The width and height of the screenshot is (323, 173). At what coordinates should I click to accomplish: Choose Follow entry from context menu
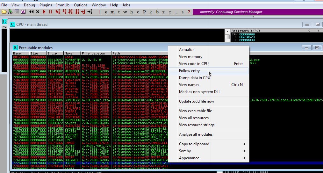pyautogui.click(x=208, y=71)
